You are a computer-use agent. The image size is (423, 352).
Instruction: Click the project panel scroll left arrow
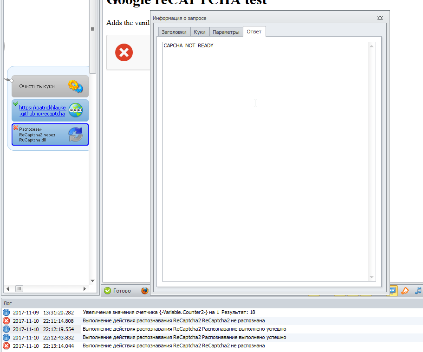coord(7,288)
